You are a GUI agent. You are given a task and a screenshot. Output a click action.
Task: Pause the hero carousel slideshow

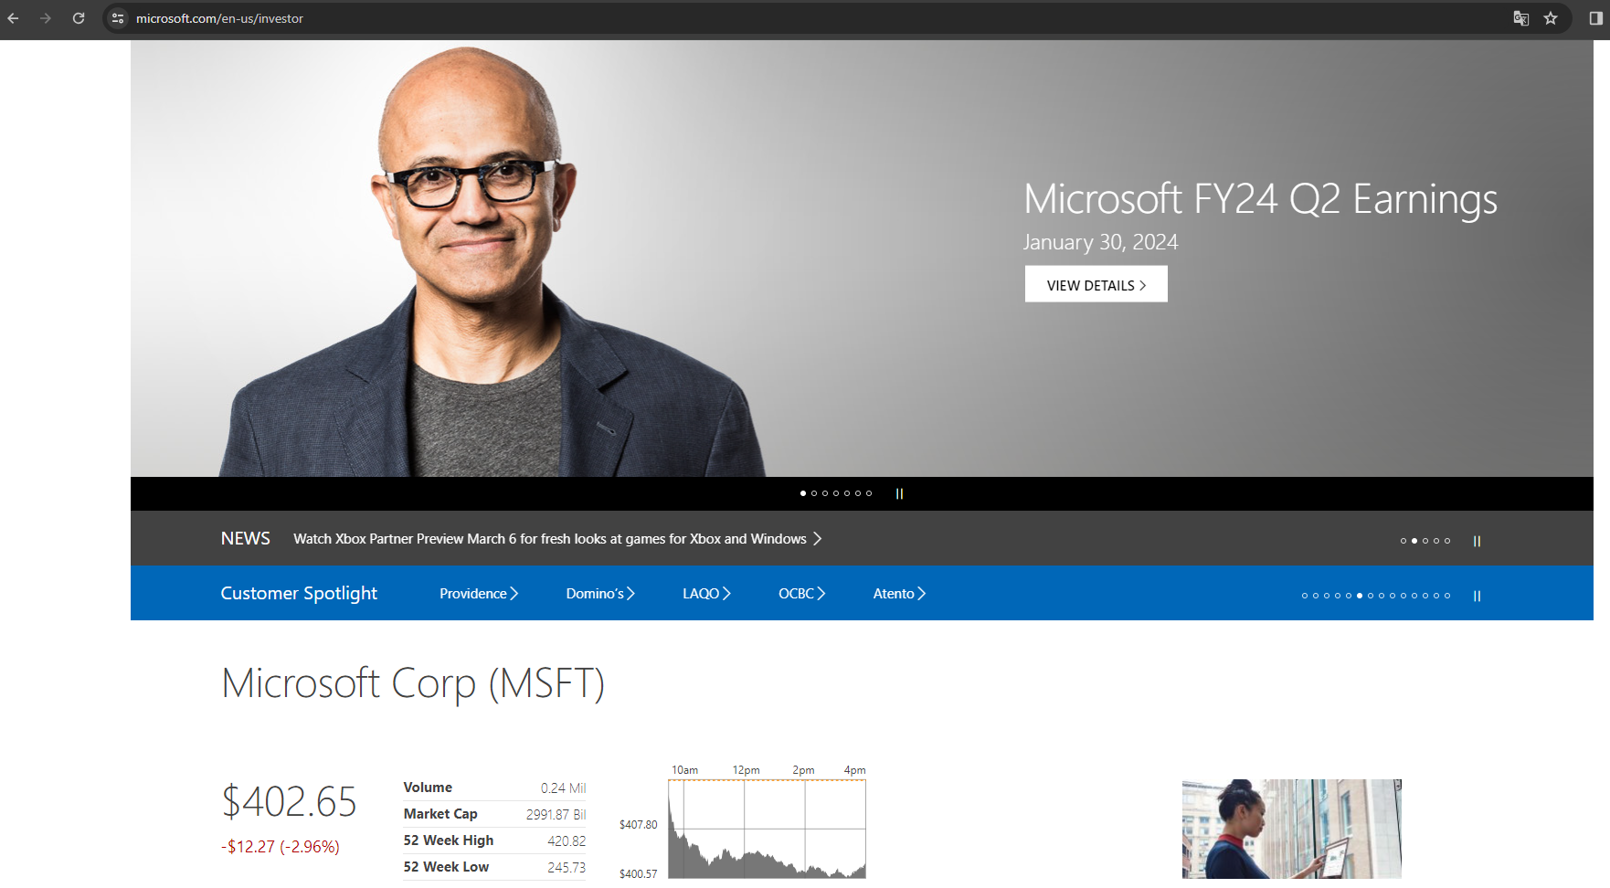pos(899,493)
